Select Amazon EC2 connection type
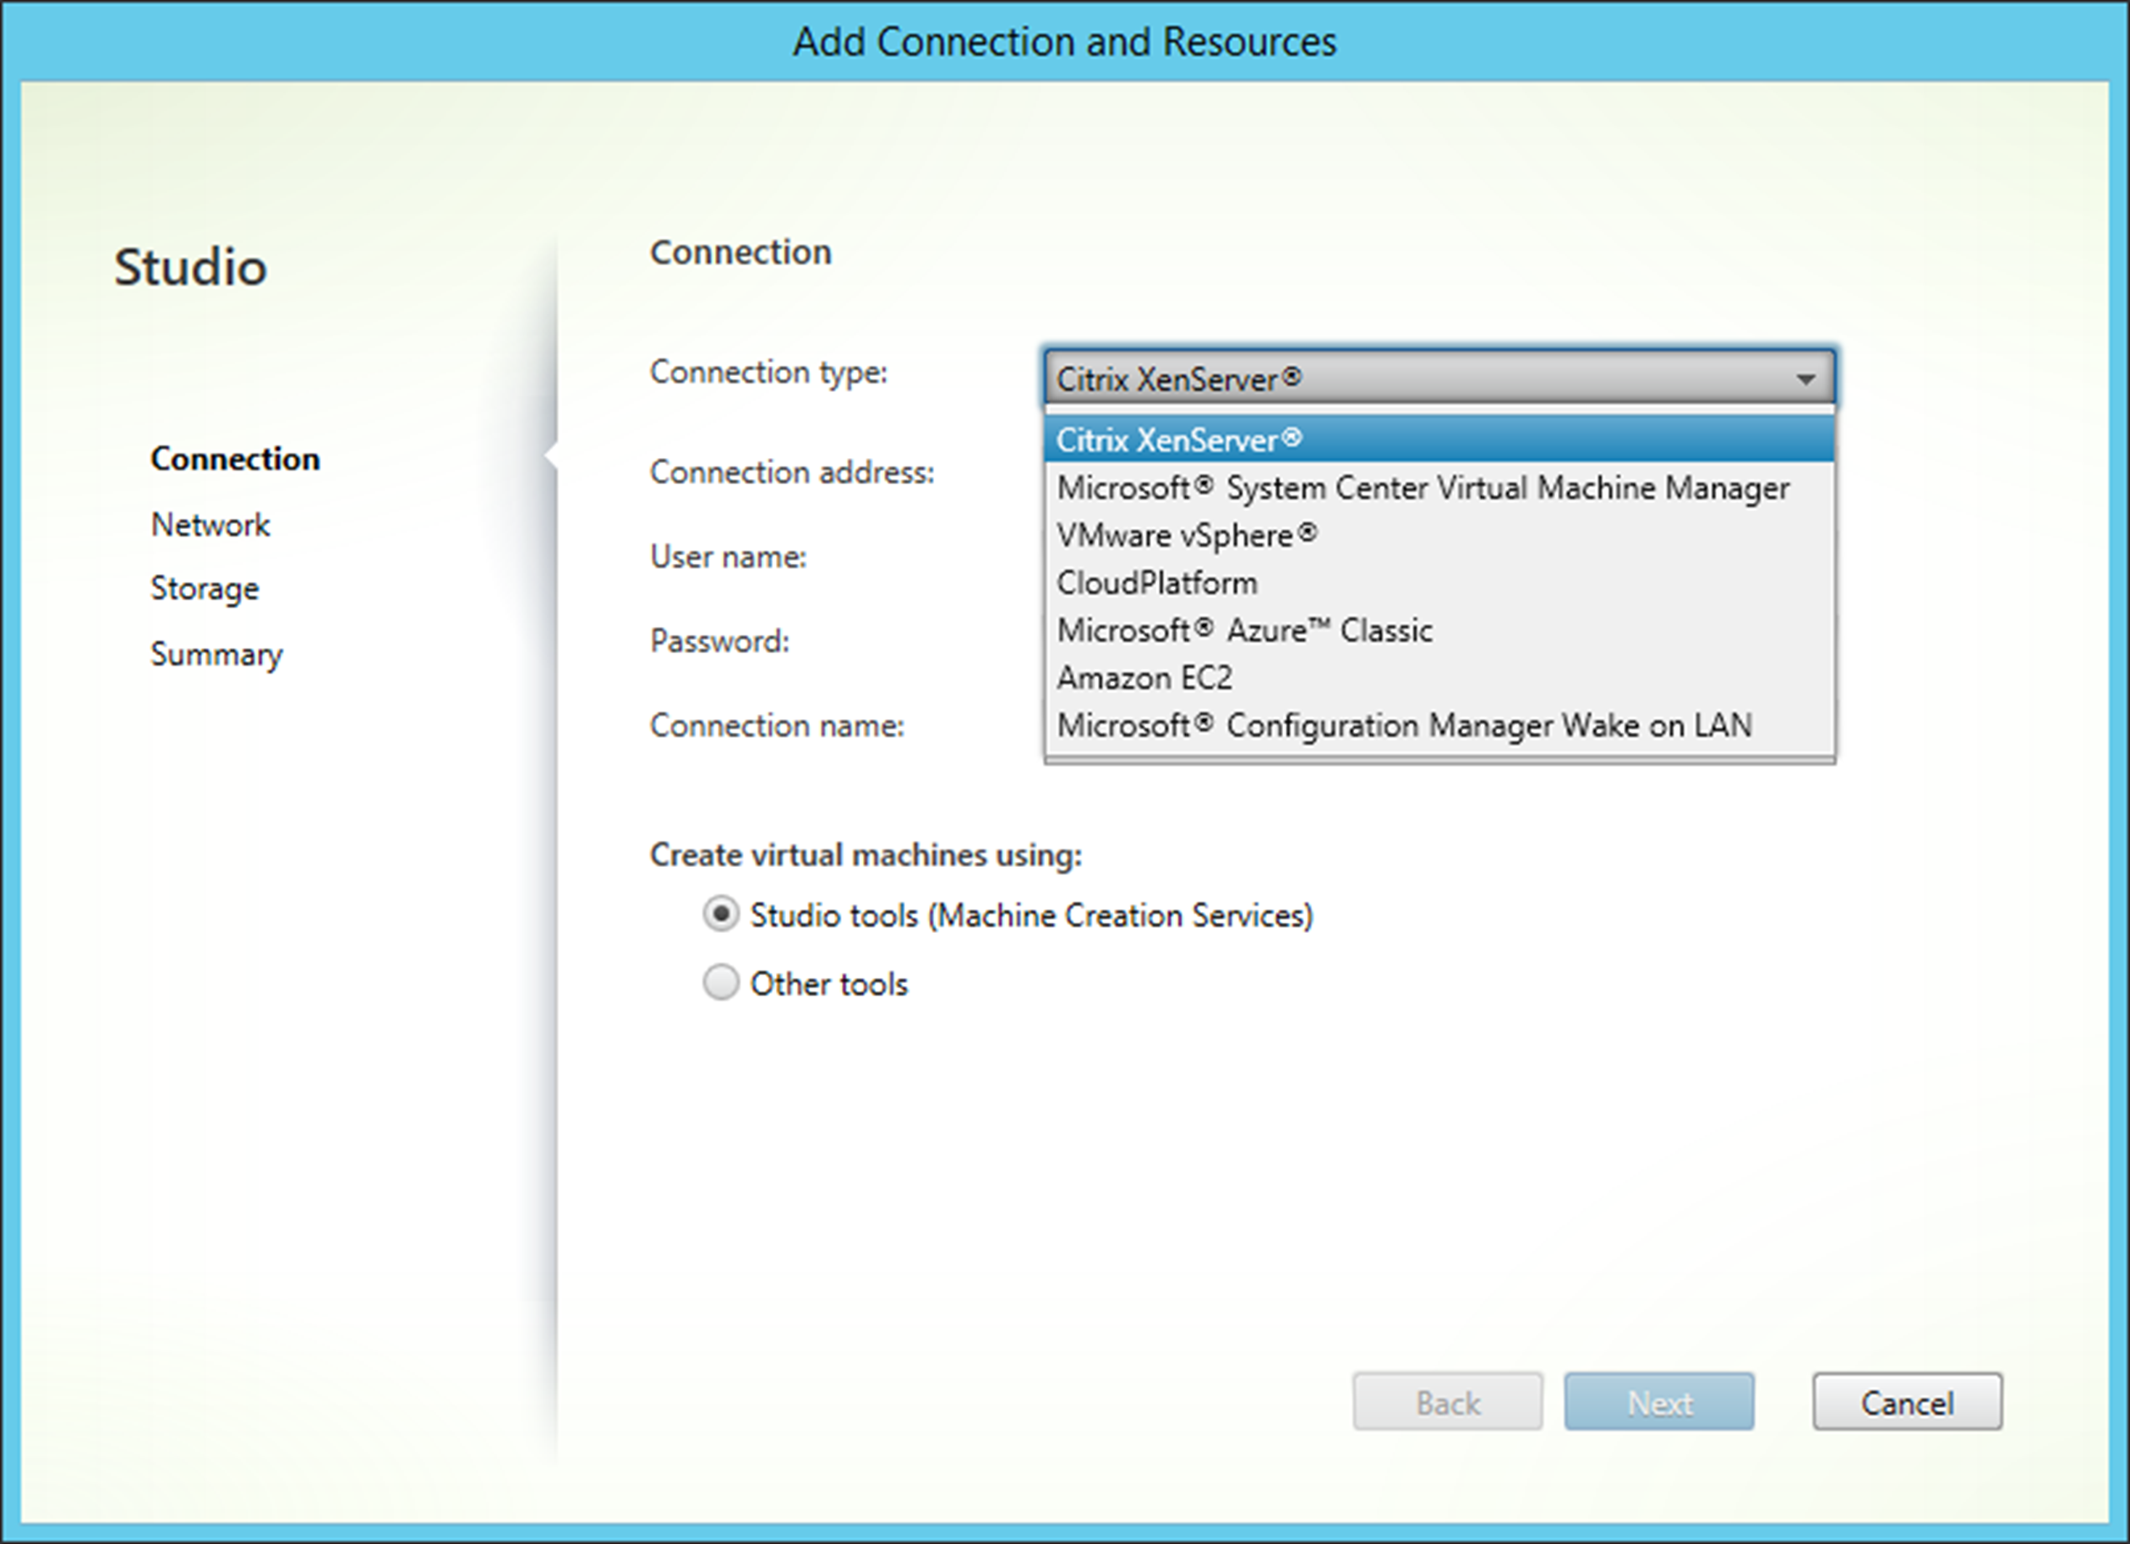 pyautogui.click(x=1439, y=677)
